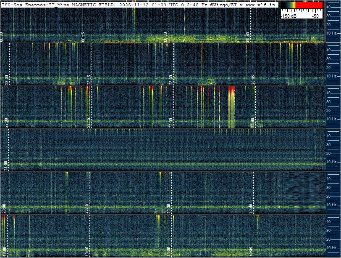341x258 pixels.
Task: Click the red region of dB color scale
Action: point(309,5)
